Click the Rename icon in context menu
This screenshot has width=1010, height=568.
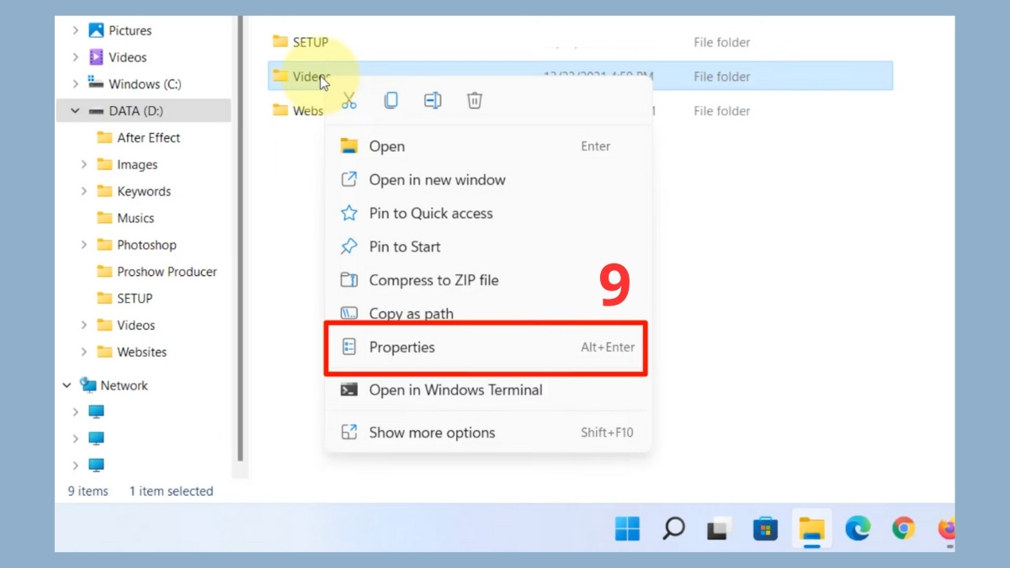[x=433, y=101]
